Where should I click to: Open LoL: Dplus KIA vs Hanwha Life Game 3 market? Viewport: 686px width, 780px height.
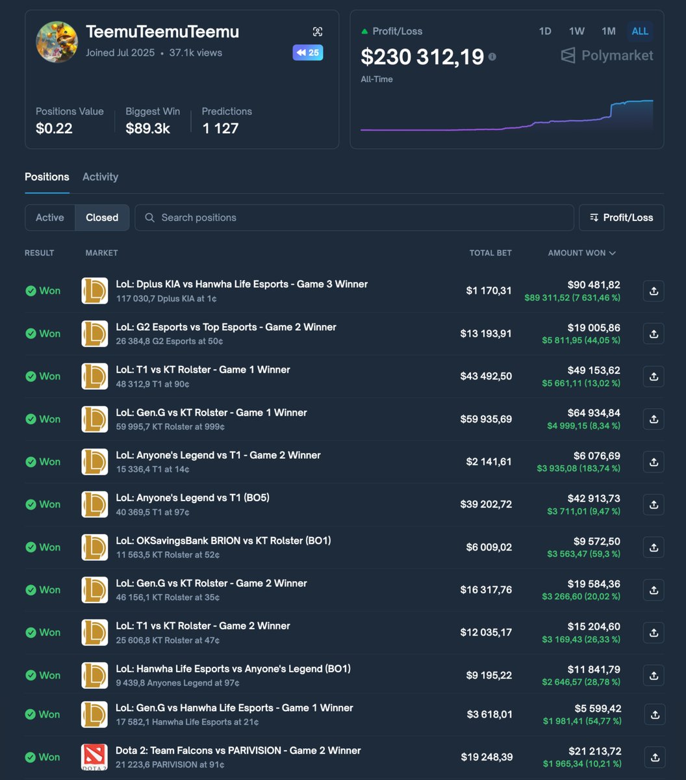tap(242, 284)
